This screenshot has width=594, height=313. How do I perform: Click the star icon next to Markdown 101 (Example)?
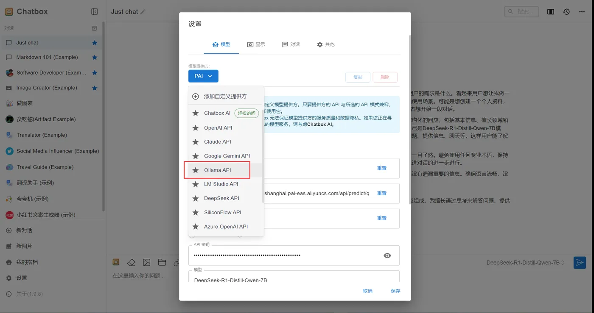click(x=95, y=57)
